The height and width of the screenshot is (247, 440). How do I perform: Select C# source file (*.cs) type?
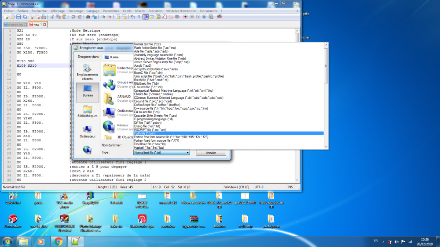click(228, 112)
